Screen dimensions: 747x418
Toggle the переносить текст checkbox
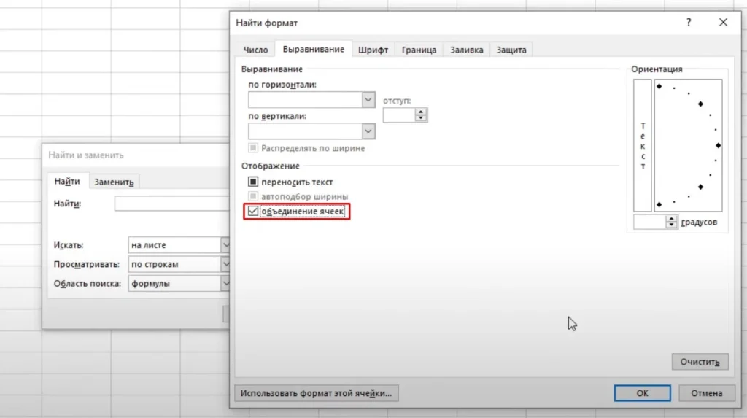(253, 182)
